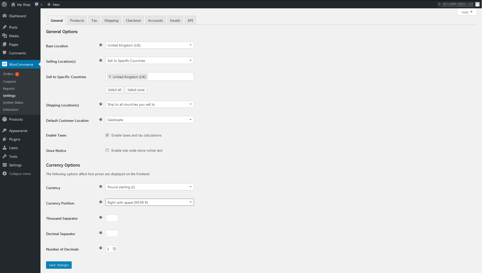Image resolution: width=482 pixels, height=273 pixels.
Task: Click the Select none button
Action: pos(136,90)
